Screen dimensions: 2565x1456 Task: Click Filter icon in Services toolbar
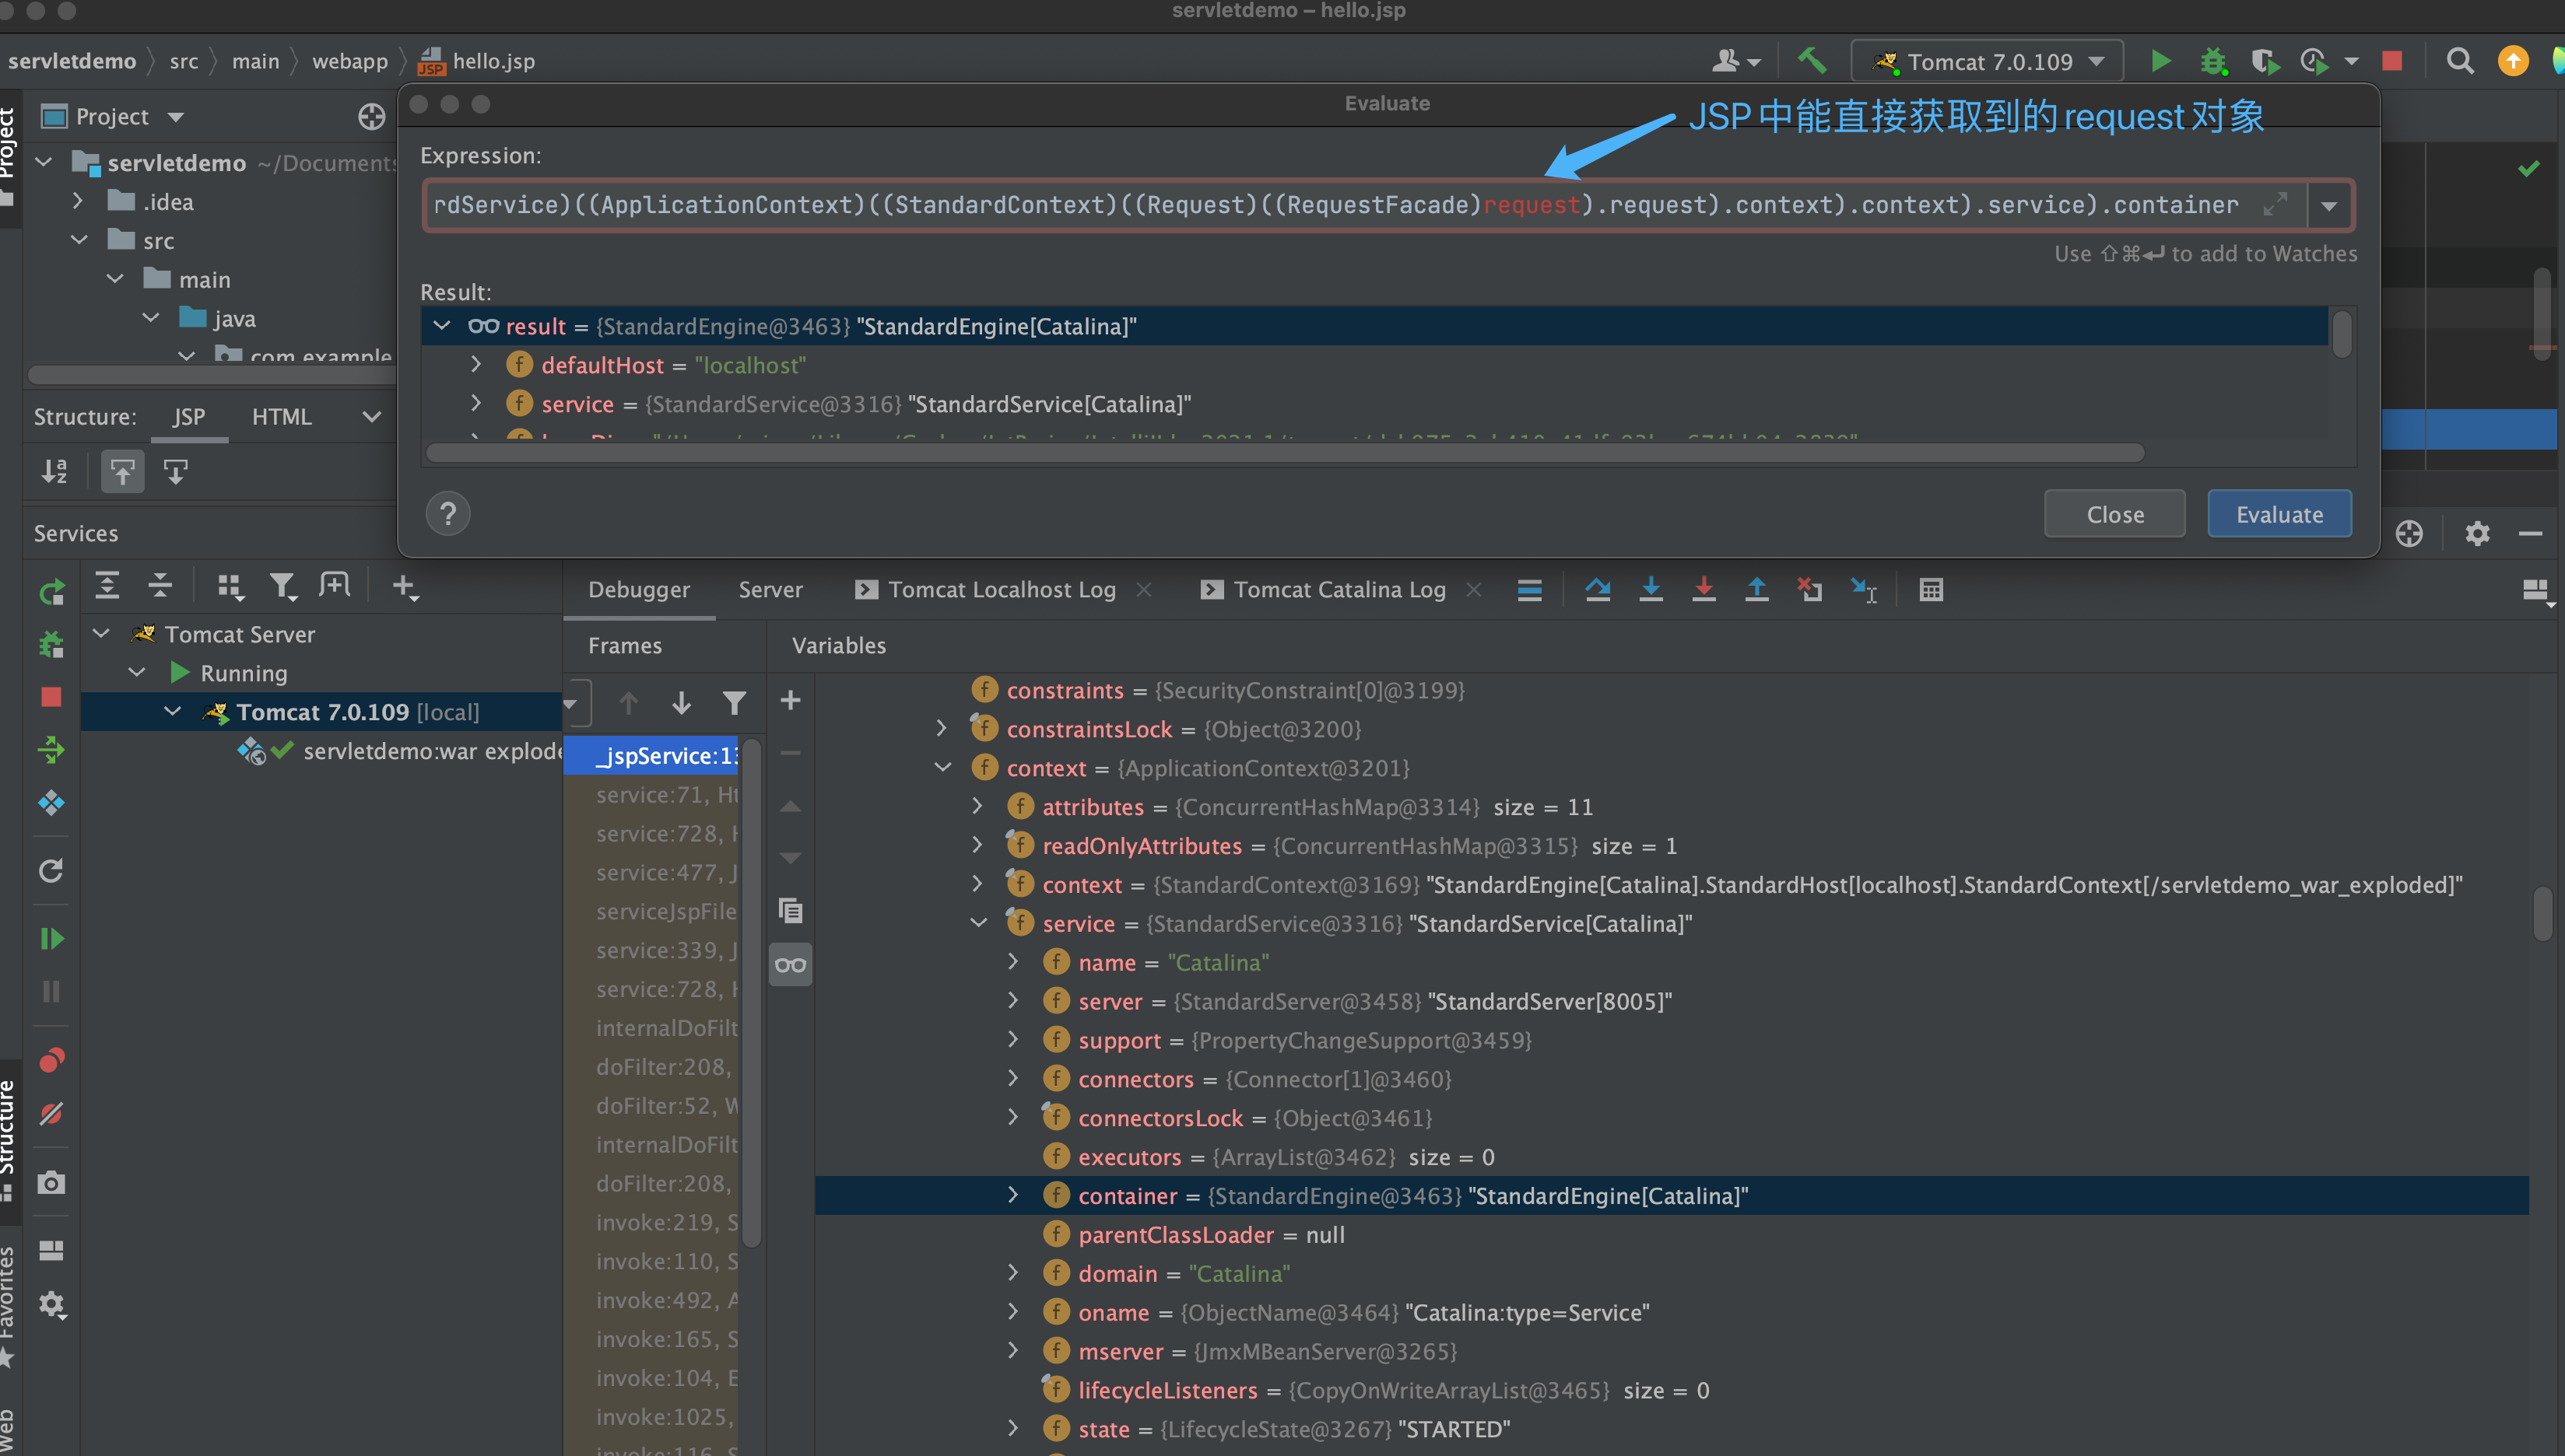pos(283,586)
